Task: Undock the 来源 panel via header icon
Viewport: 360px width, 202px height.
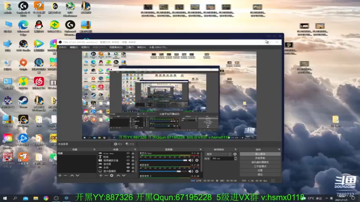Action: pyautogui.click(x=135, y=149)
